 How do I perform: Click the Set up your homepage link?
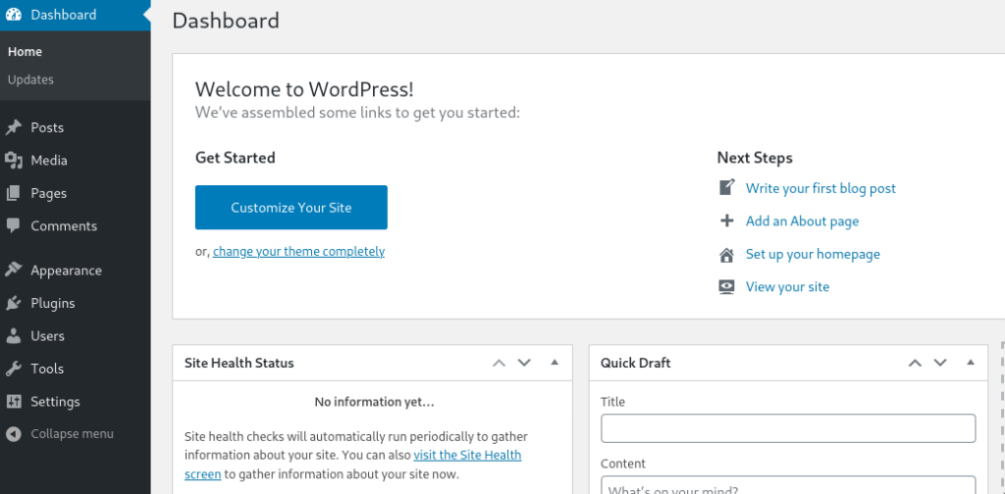click(813, 254)
